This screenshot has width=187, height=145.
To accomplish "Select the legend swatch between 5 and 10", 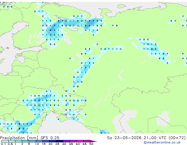I will click(x=32, y=141).
